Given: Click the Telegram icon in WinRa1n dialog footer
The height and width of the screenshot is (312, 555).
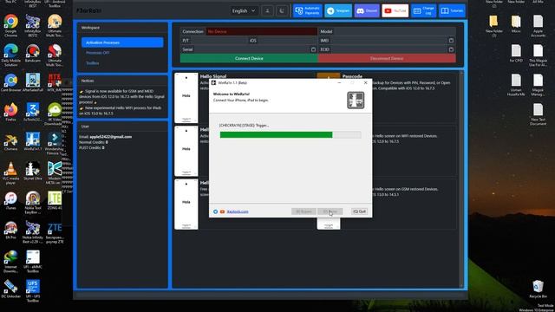Looking at the screenshot, I should (215, 211).
